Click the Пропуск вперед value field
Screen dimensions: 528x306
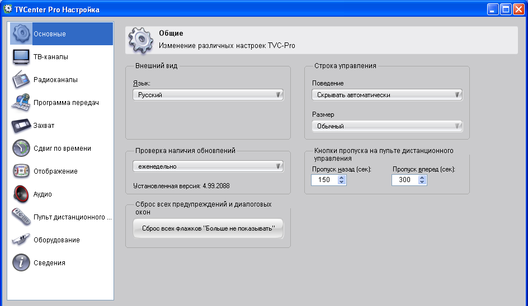point(405,180)
